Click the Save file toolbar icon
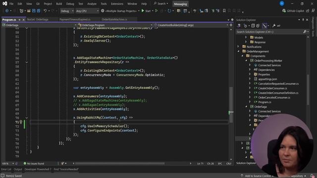317x178 pixels. click(x=34, y=11)
